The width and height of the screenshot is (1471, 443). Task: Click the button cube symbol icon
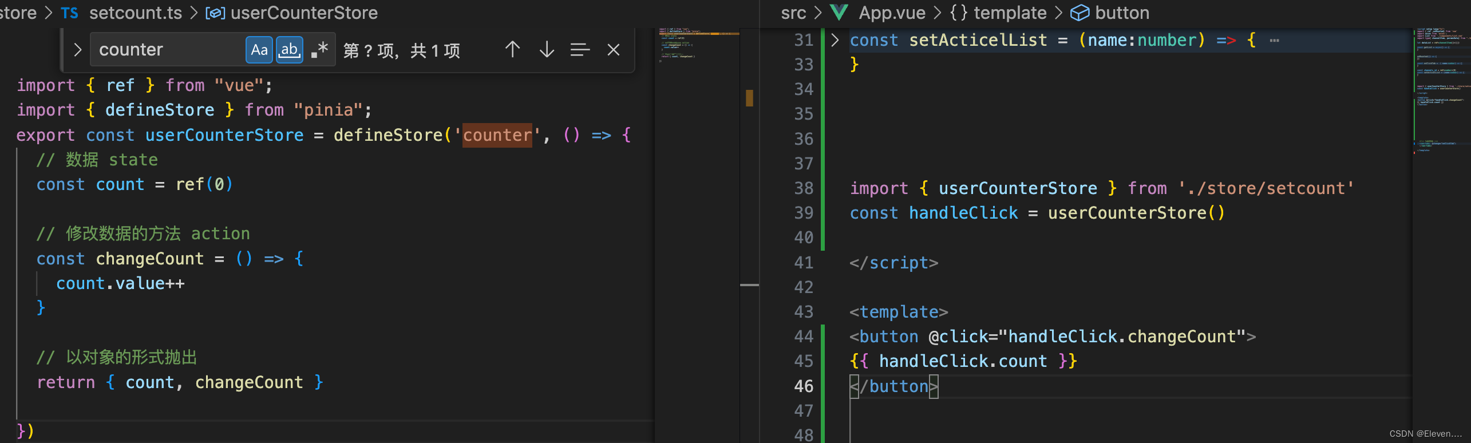coord(1079,13)
